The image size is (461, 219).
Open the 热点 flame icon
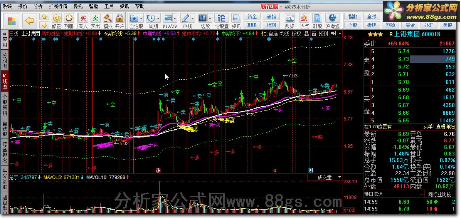(304, 18)
